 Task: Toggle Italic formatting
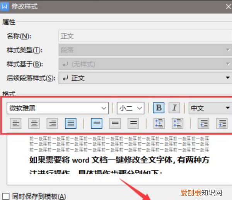[x=174, y=108]
